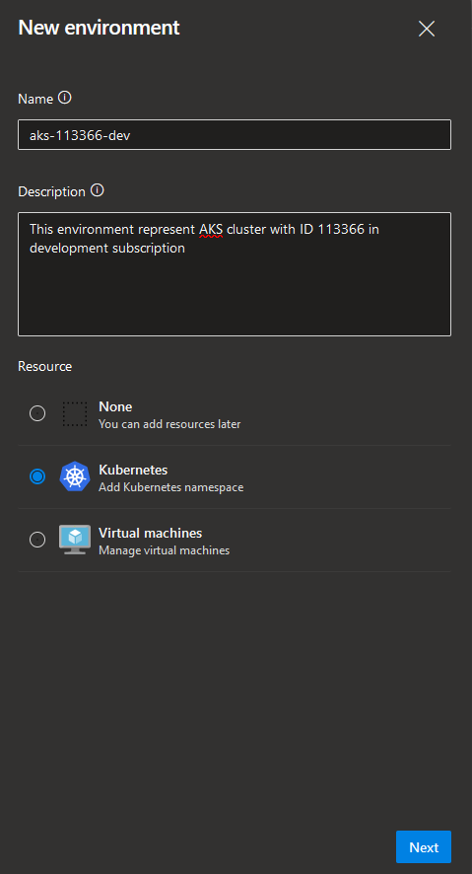The width and height of the screenshot is (472, 874).
Task: Close the New environment panel
Action: [427, 29]
